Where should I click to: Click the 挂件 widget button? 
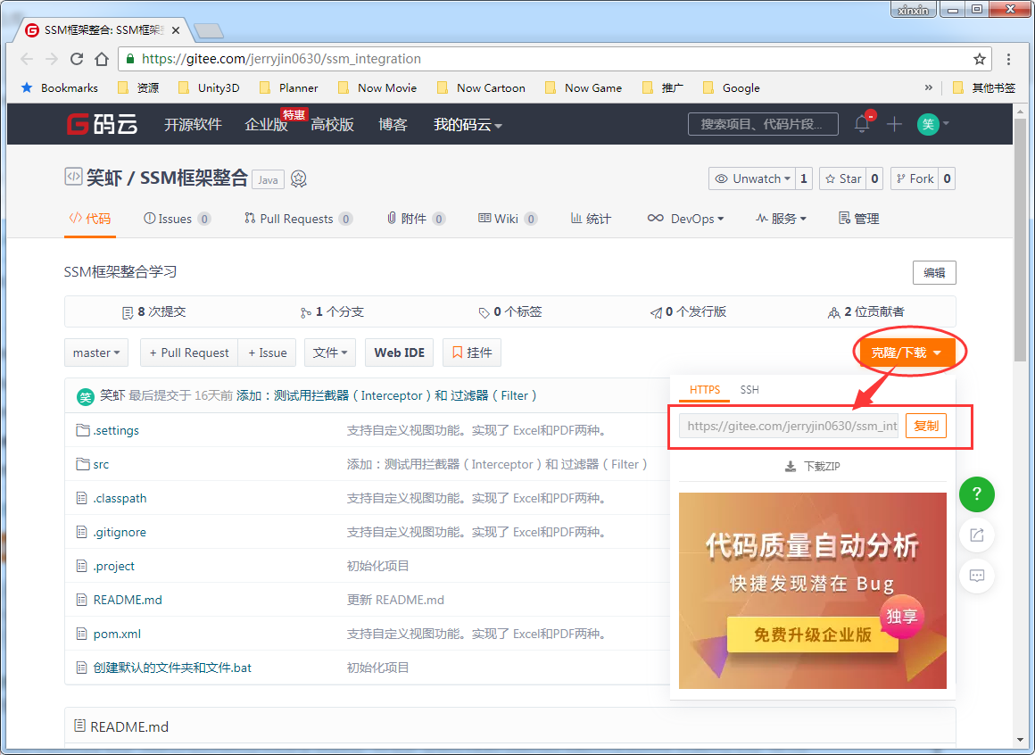(x=472, y=353)
